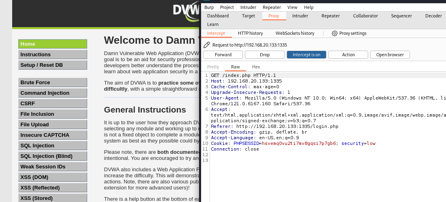The image size is (446, 202).
Task: Open the Collaborator tab
Action: 365,16
